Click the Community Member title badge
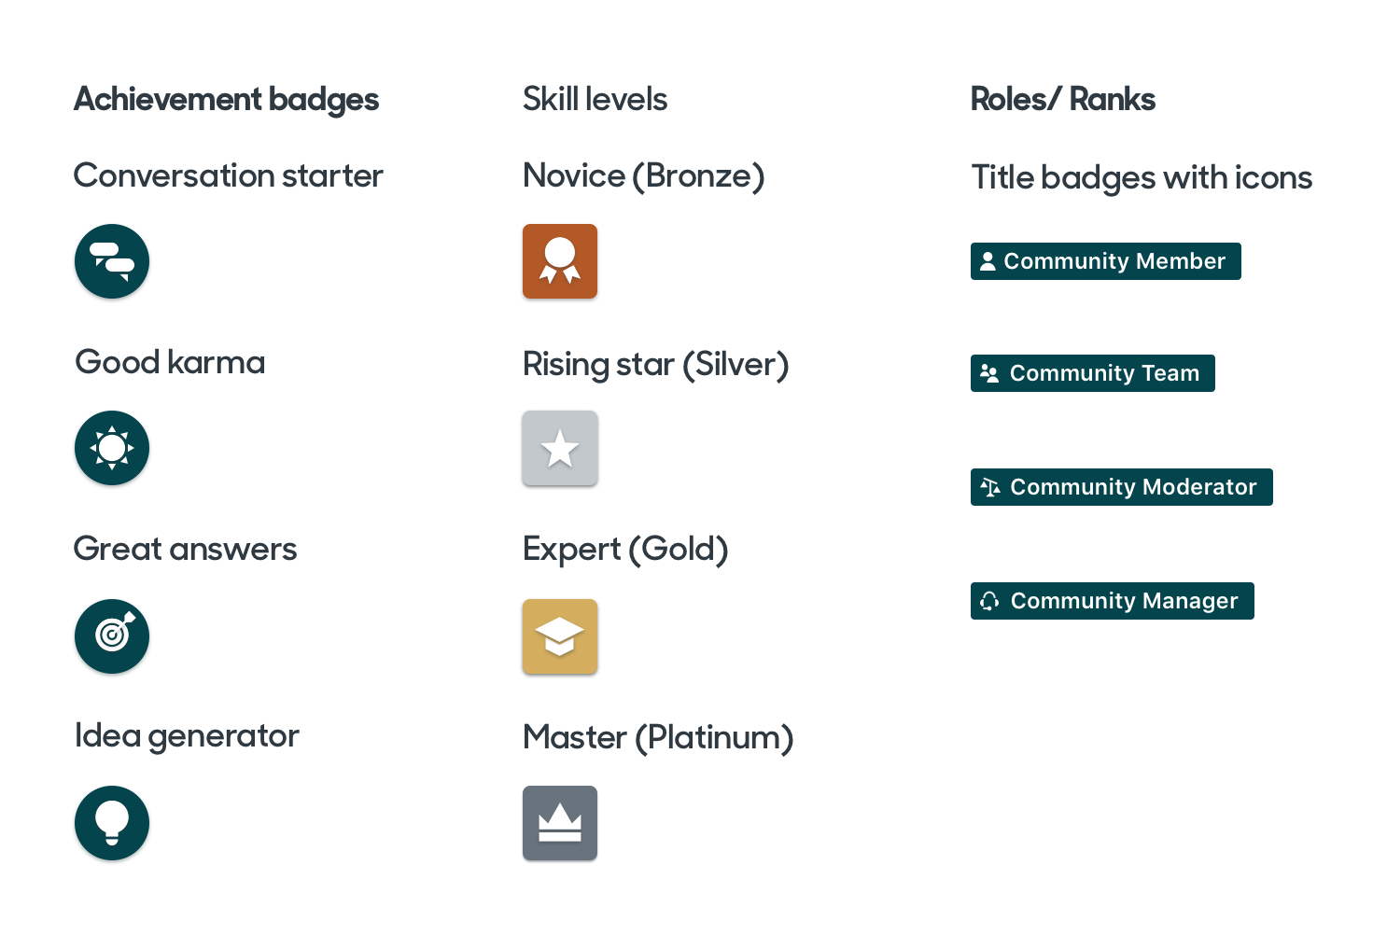The height and width of the screenshot is (935, 1387). pyautogui.click(x=1105, y=261)
